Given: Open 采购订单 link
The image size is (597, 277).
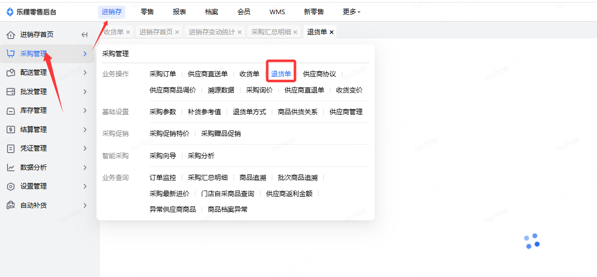Looking at the screenshot, I should [163, 74].
